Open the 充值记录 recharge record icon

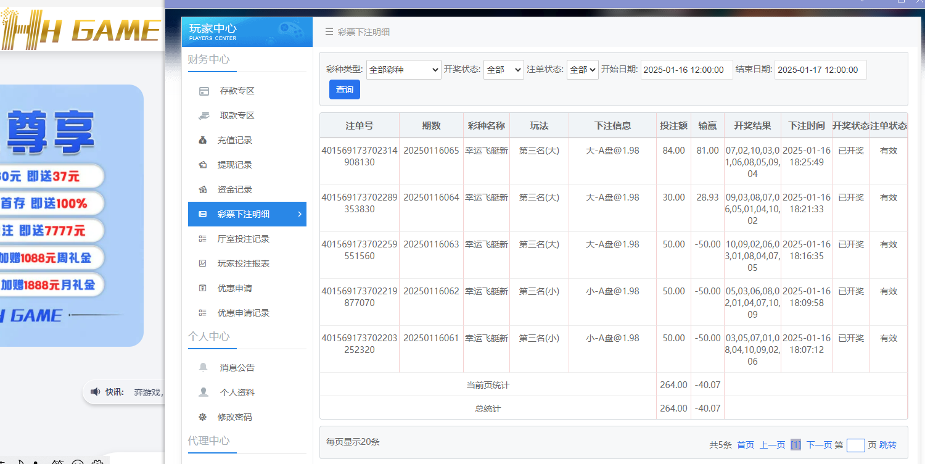pos(203,140)
